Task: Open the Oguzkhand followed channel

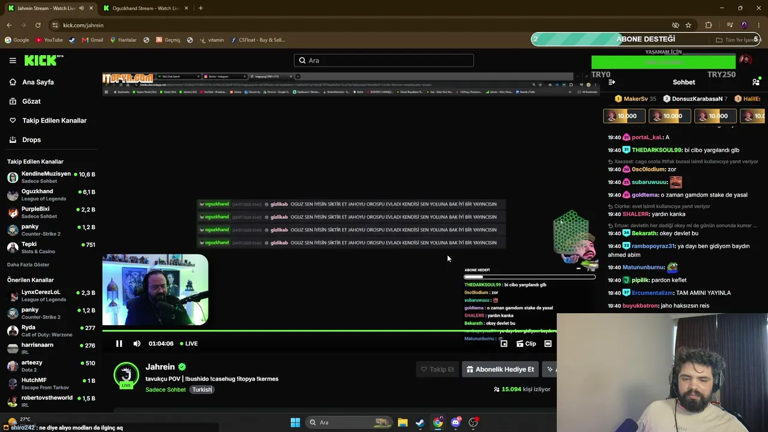Action: (x=51, y=195)
